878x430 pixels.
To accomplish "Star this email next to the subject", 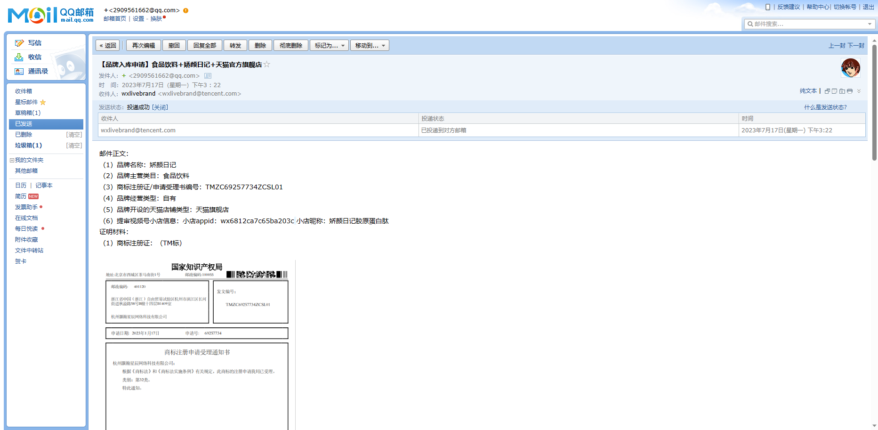I will (x=267, y=65).
